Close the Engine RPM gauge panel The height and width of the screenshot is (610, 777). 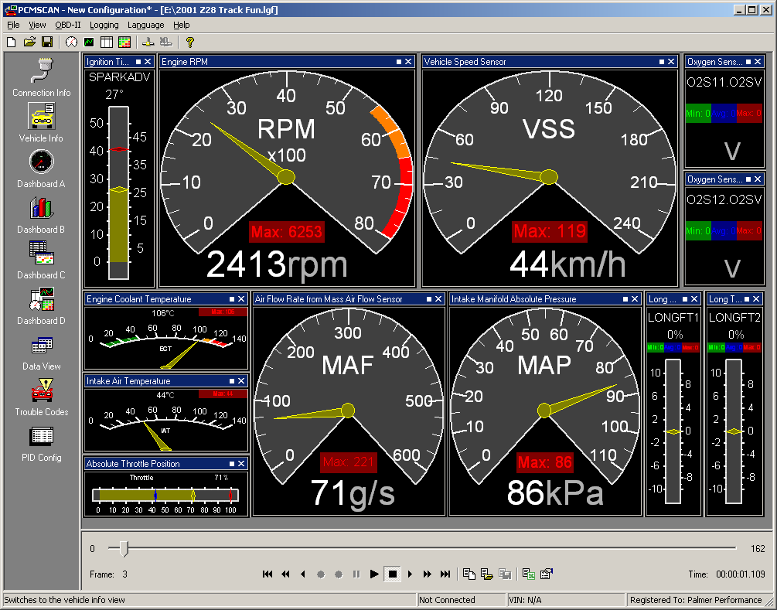409,62
